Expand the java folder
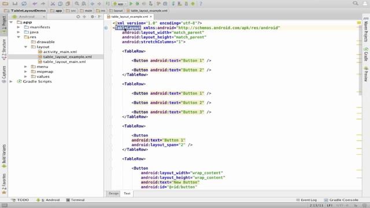This screenshot has width=370, height=208. 18,32
